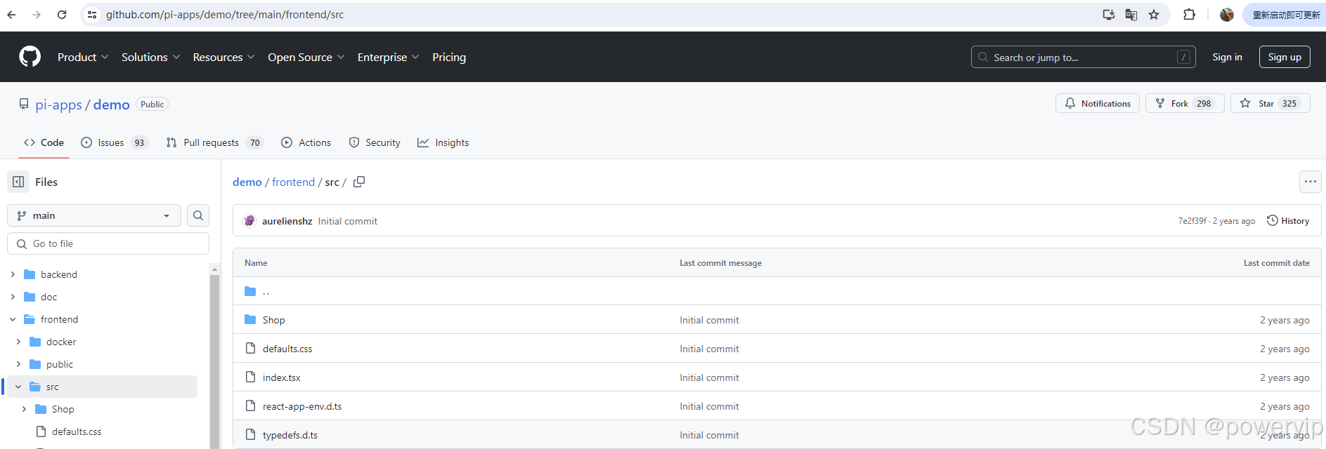Reload the page with the refresh icon
The height and width of the screenshot is (449, 1326).
pos(62,14)
